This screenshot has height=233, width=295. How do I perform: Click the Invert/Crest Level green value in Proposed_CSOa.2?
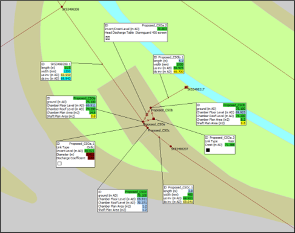162,29
